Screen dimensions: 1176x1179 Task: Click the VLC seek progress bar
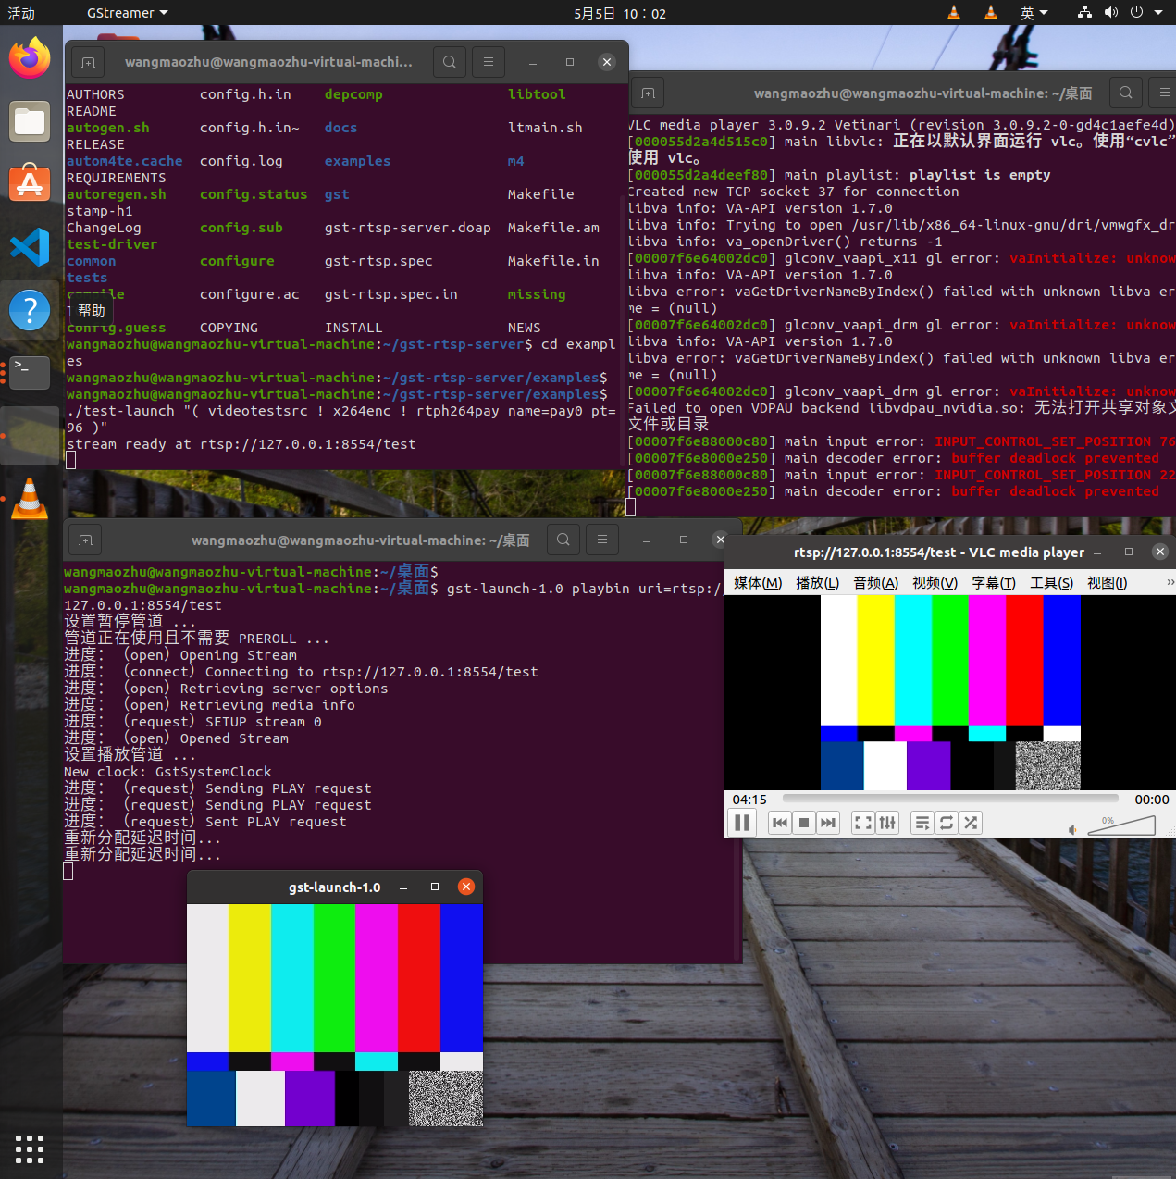(950, 799)
